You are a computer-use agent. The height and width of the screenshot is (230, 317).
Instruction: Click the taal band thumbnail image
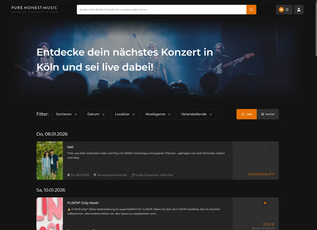pos(50,161)
